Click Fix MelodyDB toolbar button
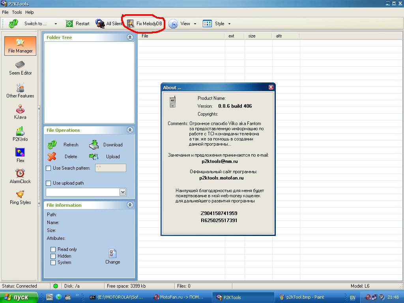This screenshot has width=404, height=303. pyautogui.click(x=145, y=24)
